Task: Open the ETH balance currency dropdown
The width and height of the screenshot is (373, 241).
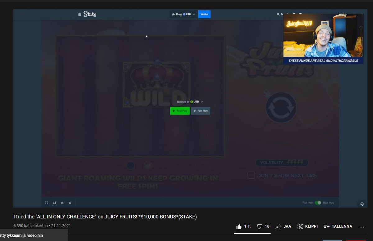Action: 183,14
